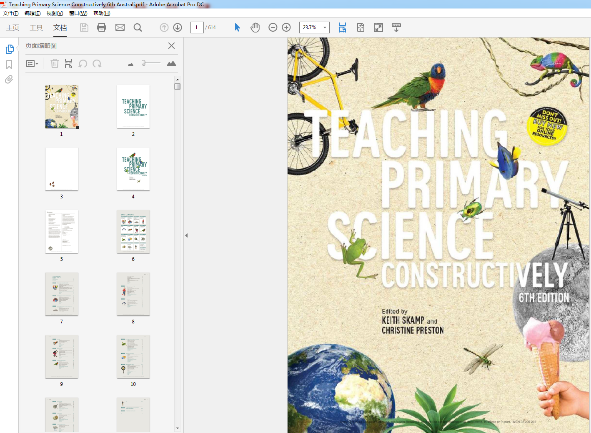Enlarge thumbnail size large mountain icon
The width and height of the screenshot is (591, 433).
[171, 63]
